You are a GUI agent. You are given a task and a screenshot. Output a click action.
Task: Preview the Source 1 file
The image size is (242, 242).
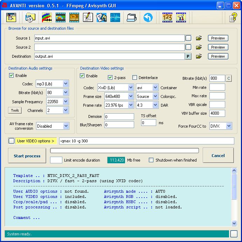coord(218,38)
